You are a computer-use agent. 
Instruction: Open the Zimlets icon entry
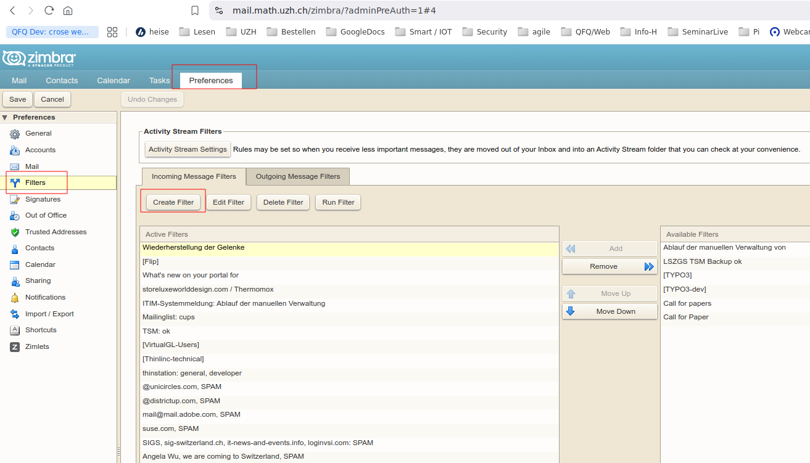click(x=15, y=347)
